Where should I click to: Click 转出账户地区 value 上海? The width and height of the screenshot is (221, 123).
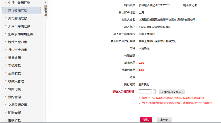coord(141,12)
